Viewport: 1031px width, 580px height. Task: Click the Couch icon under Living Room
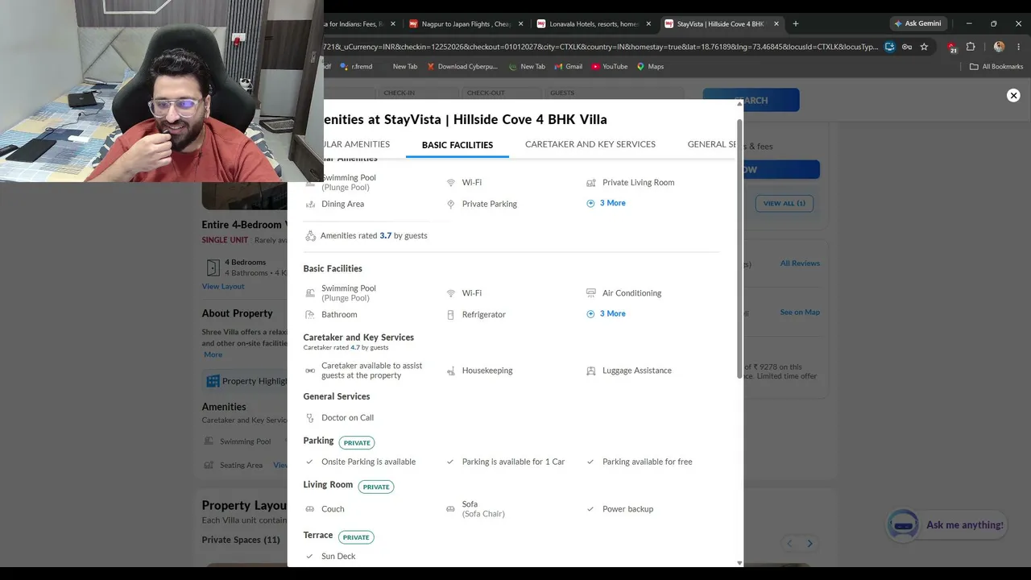click(x=310, y=509)
